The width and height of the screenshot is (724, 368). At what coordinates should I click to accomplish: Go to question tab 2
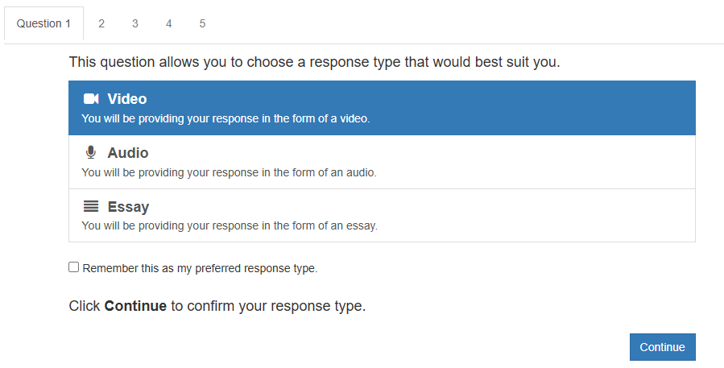[101, 23]
